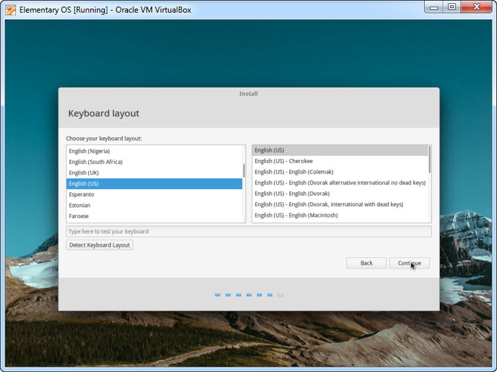Pick Faroese layout

pyautogui.click(x=155, y=216)
